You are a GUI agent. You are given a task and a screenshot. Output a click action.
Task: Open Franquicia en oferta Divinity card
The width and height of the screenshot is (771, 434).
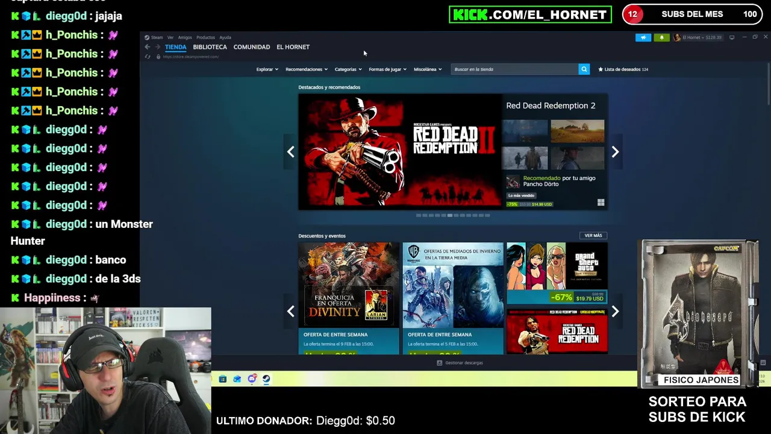(349, 298)
